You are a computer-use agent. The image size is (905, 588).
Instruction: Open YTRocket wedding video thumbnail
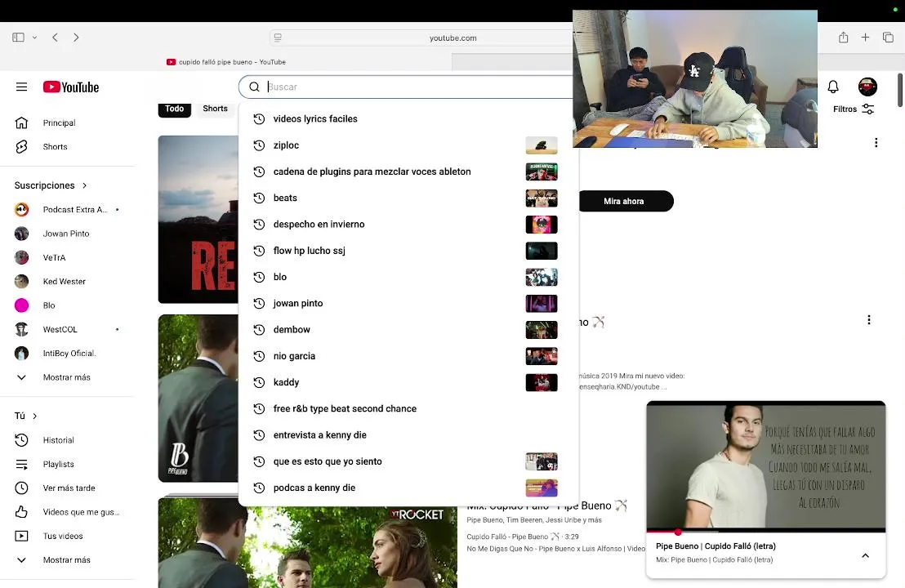coord(308,542)
